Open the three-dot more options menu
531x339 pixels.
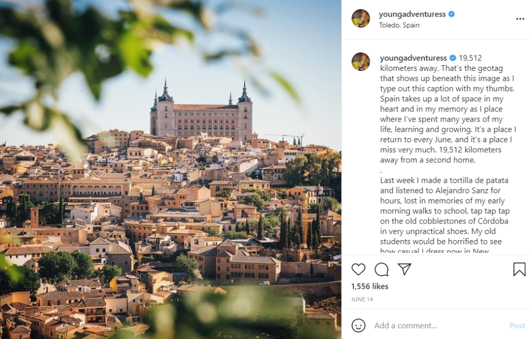pos(520,19)
